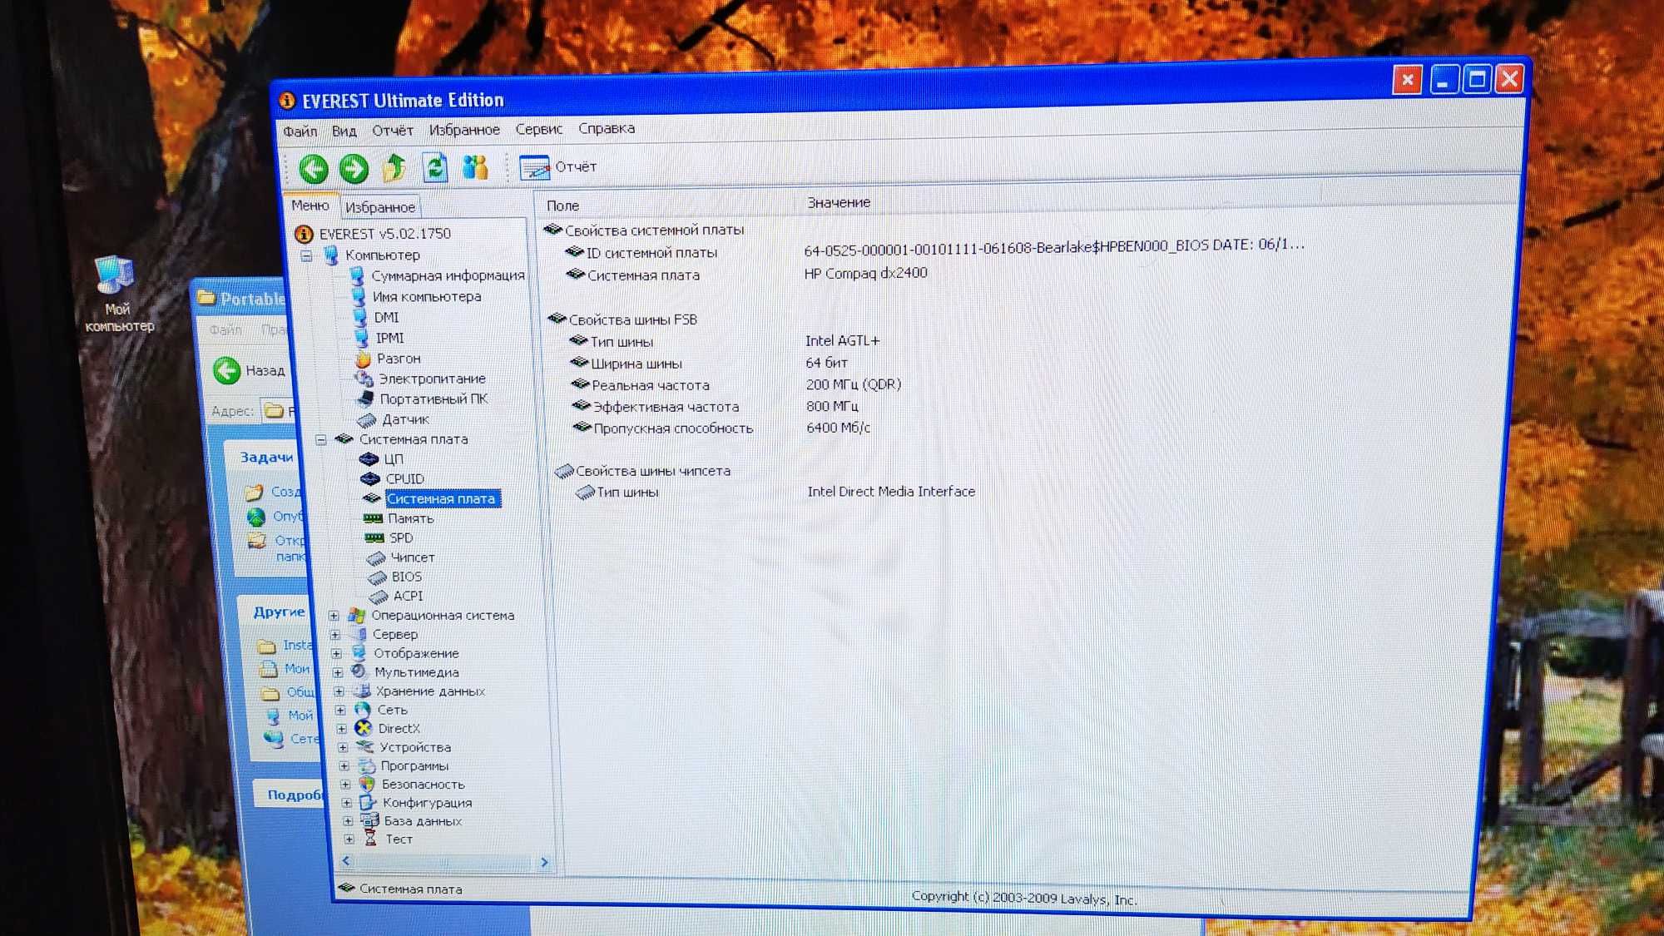Click the Портативный ПК laptop icon
The image size is (1664, 936).
[366, 399]
